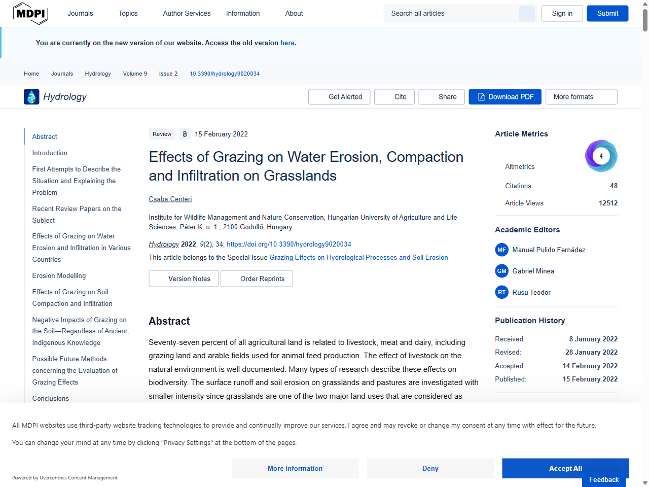Click the RT editor avatar
Image resolution: width=649 pixels, height=487 pixels.
coord(501,293)
